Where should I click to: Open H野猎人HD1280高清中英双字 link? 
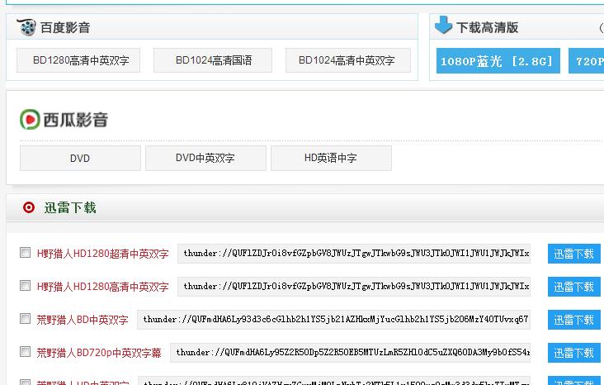pyautogui.click(x=103, y=287)
